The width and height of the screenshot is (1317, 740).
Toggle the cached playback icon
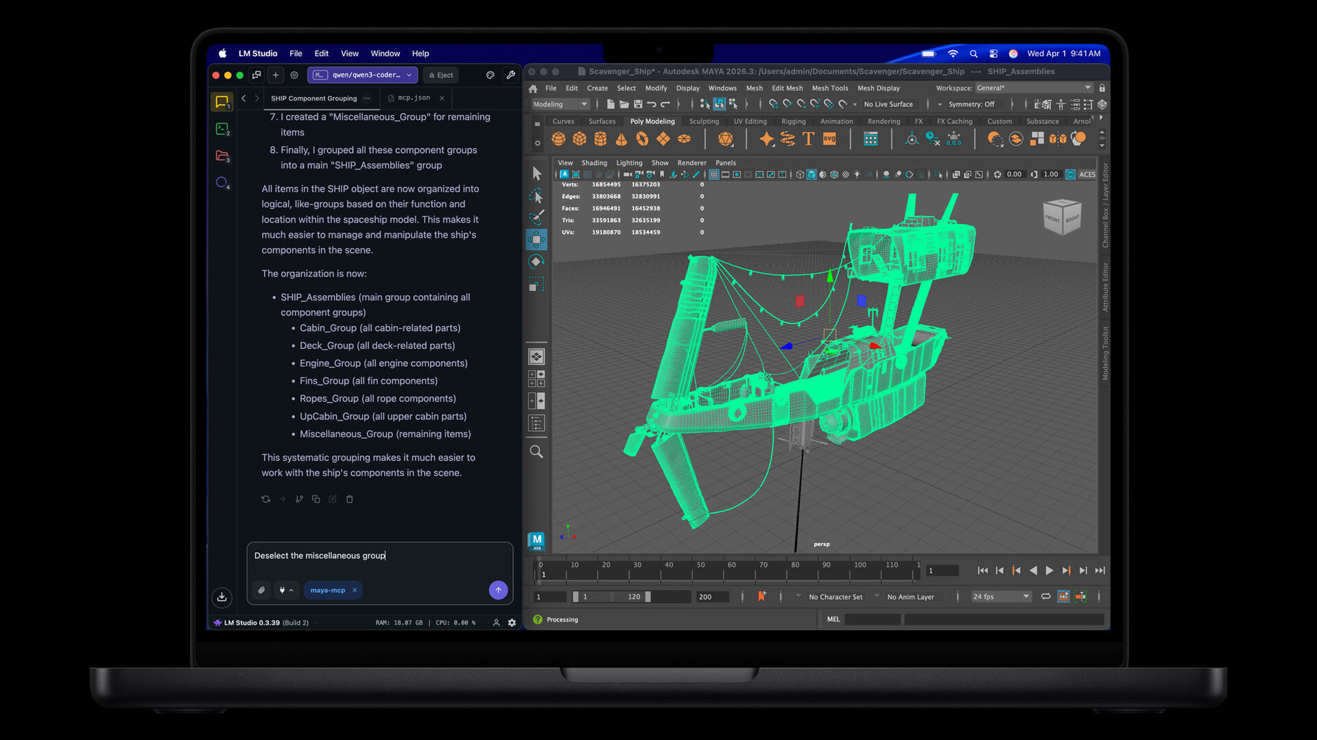[x=1063, y=596]
